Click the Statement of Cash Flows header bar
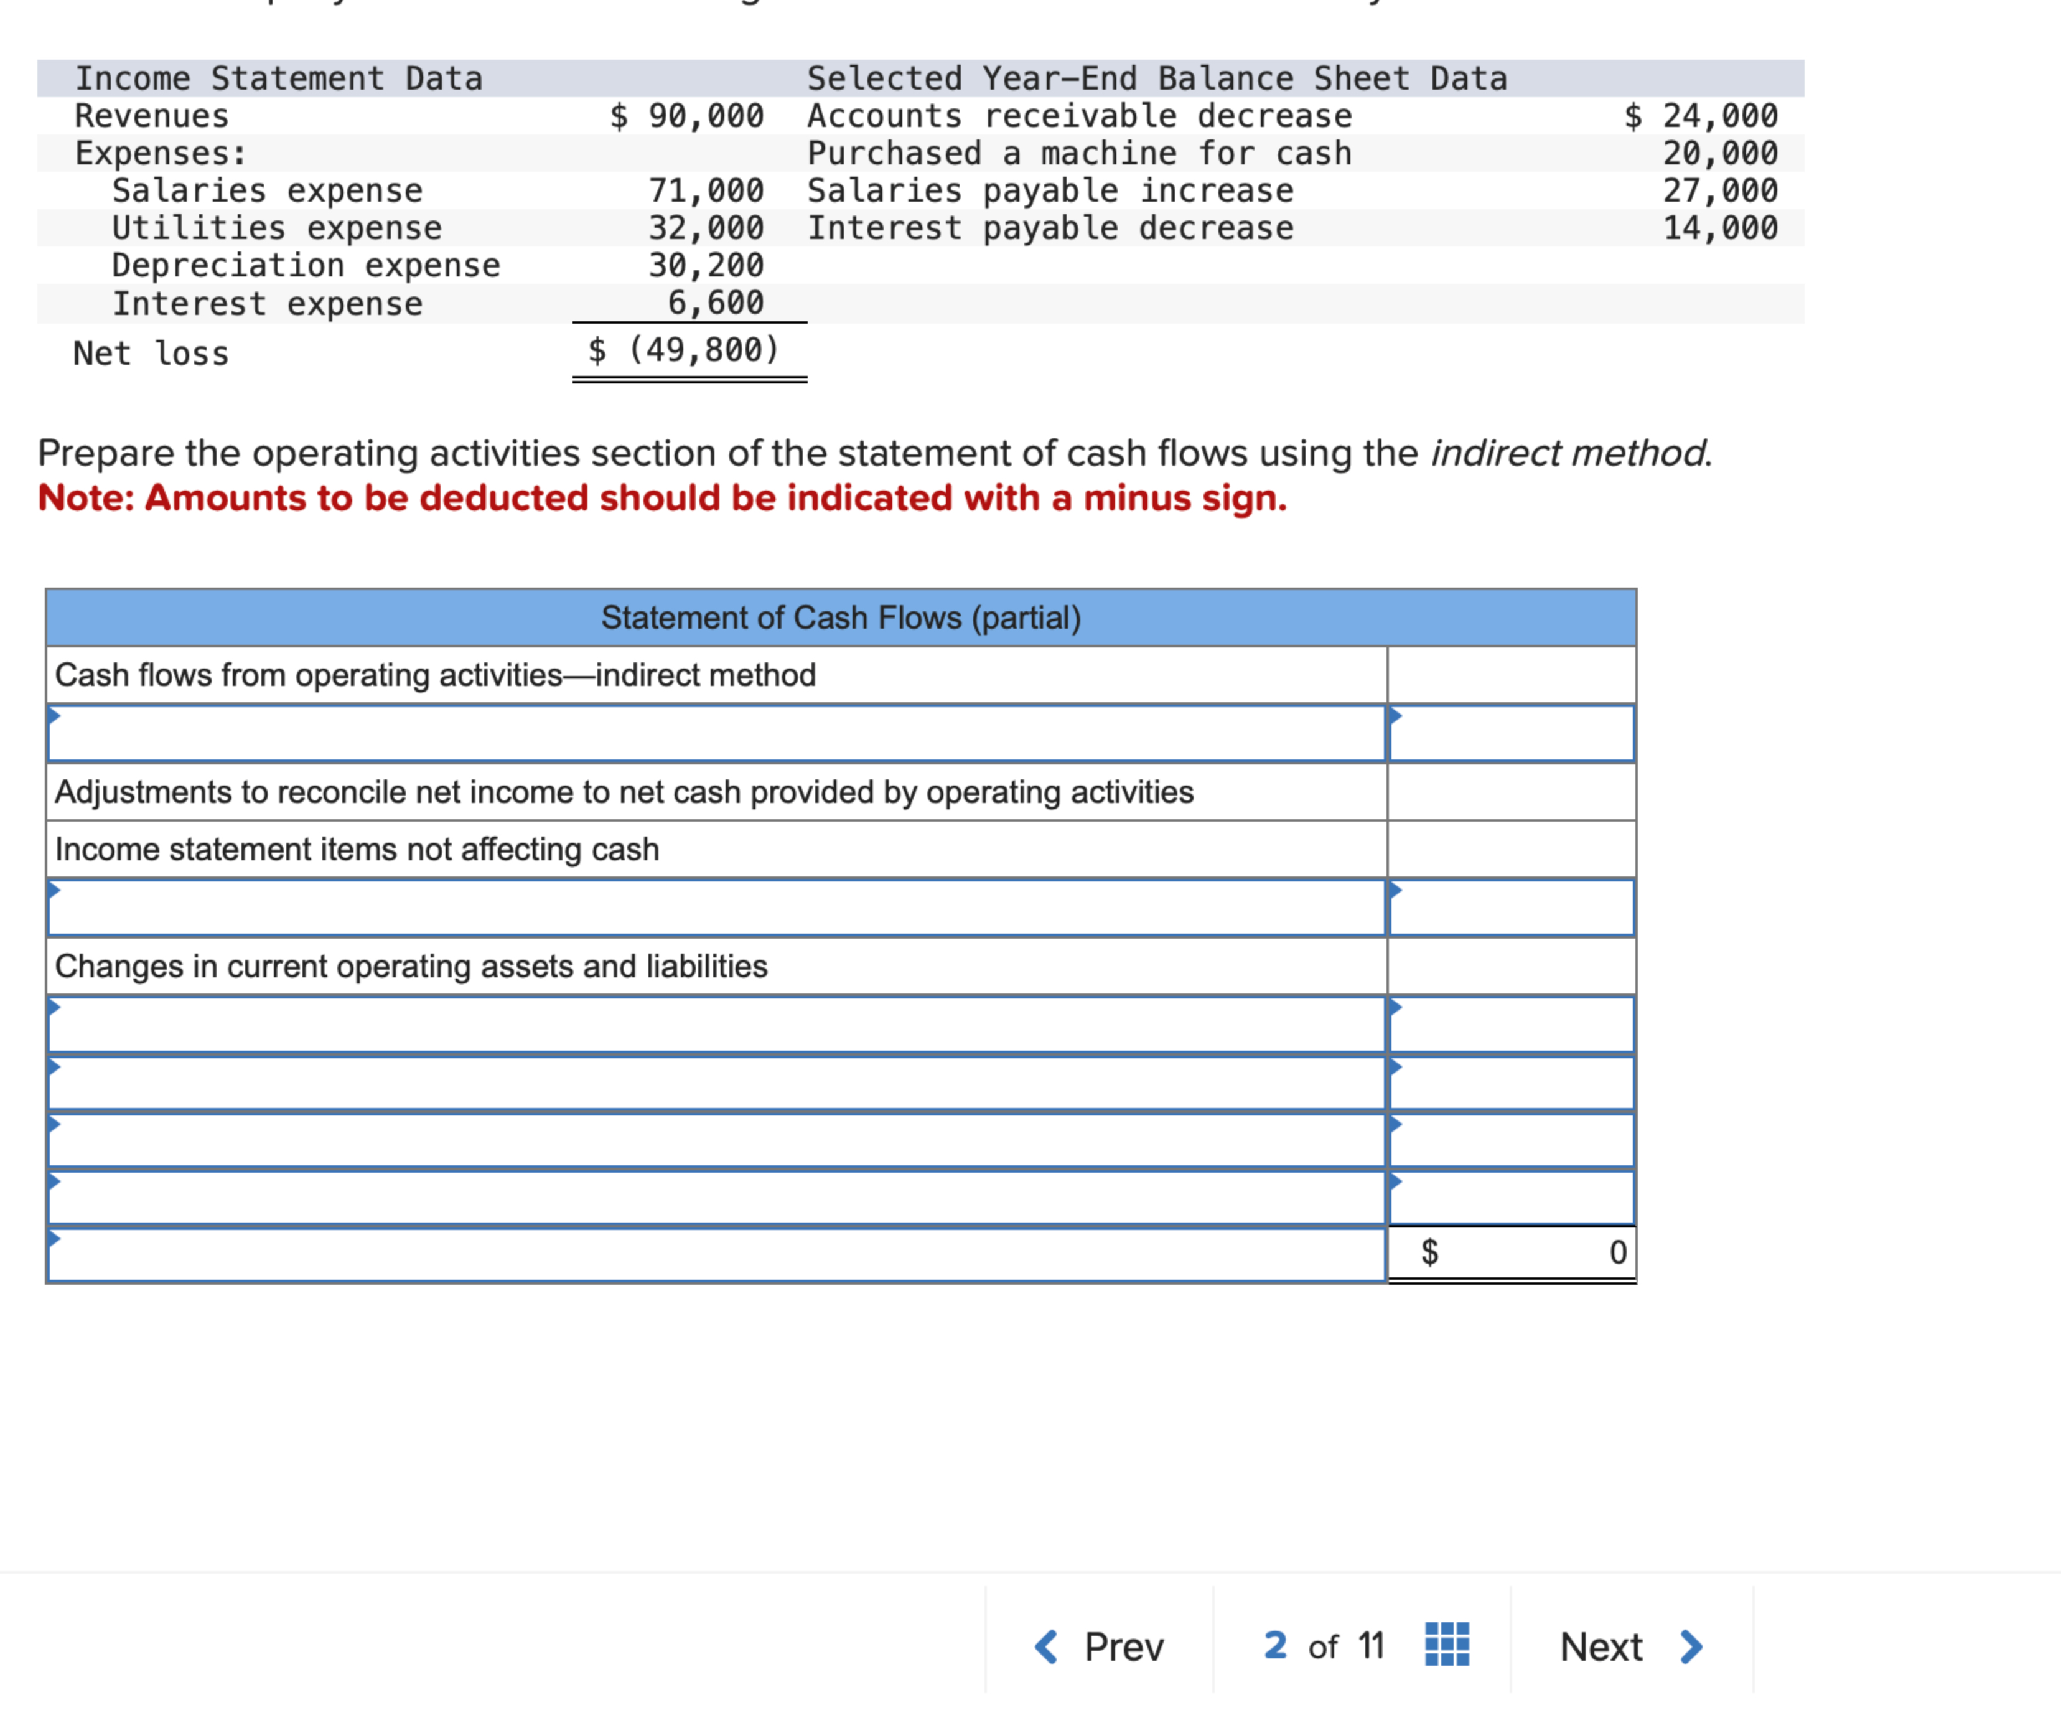Screen dimensions: 2061x1718 click(x=839, y=616)
